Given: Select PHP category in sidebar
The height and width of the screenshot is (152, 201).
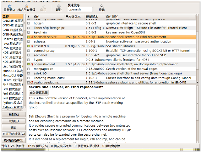Looking at the screenshot, I should [x=13, y=84].
